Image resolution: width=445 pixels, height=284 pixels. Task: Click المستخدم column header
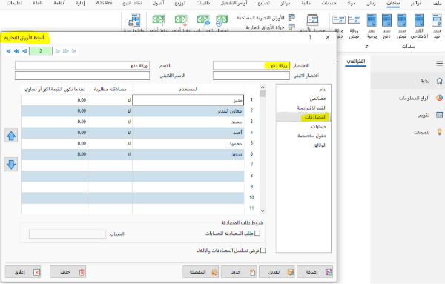point(188,90)
